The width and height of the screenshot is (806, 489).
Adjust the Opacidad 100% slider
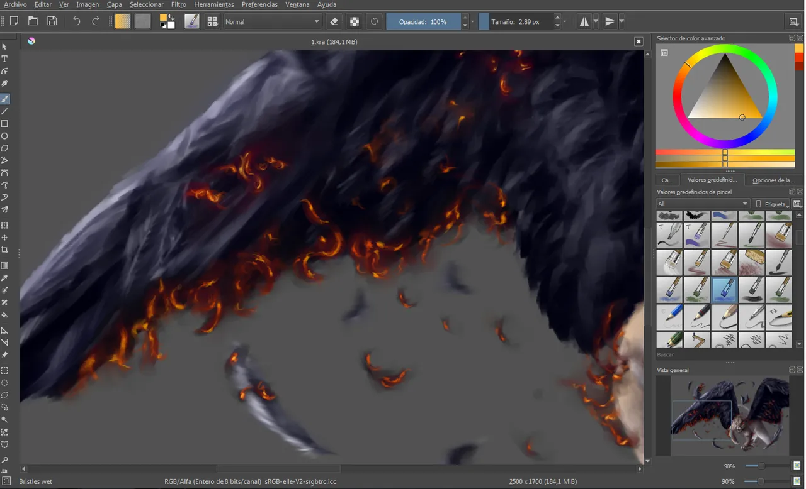423,21
